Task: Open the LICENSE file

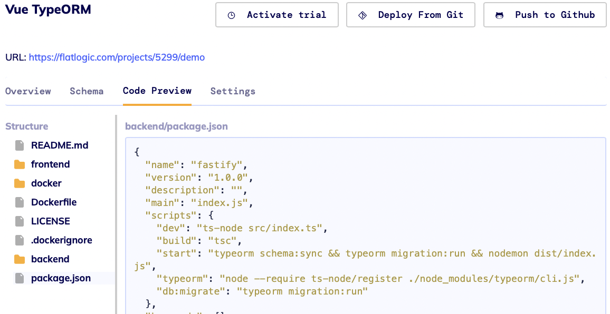Action: click(x=51, y=221)
